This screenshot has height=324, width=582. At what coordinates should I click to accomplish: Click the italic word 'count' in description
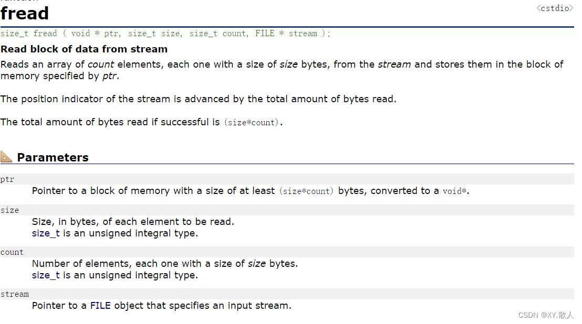(100, 64)
